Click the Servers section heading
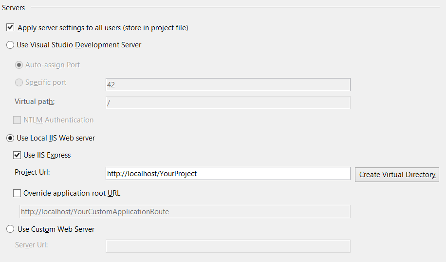Screen dimensions: 446x262 (14, 8)
